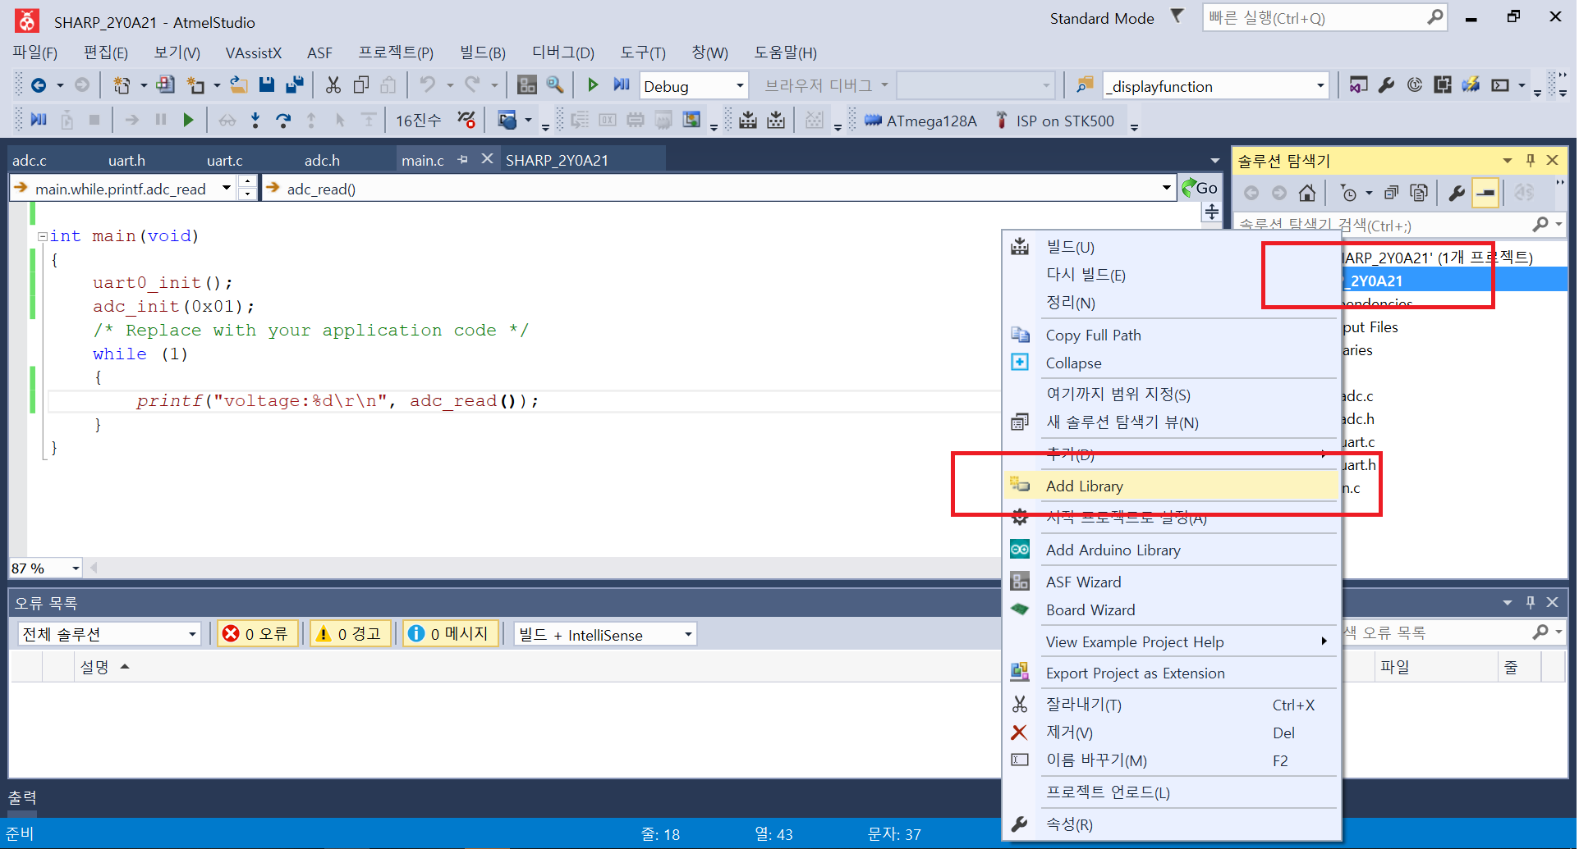Collapse the int main code outline
This screenshot has width=1579, height=849.
(x=41, y=236)
